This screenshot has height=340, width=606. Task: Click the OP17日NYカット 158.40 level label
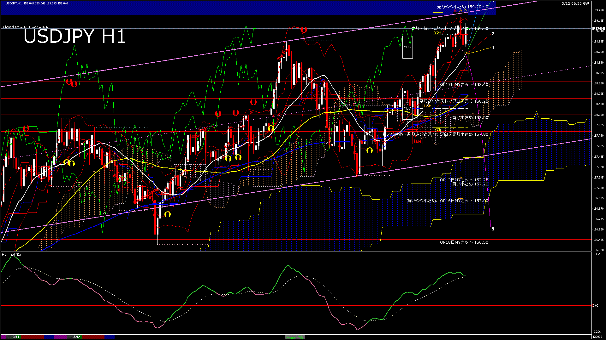[464, 85]
